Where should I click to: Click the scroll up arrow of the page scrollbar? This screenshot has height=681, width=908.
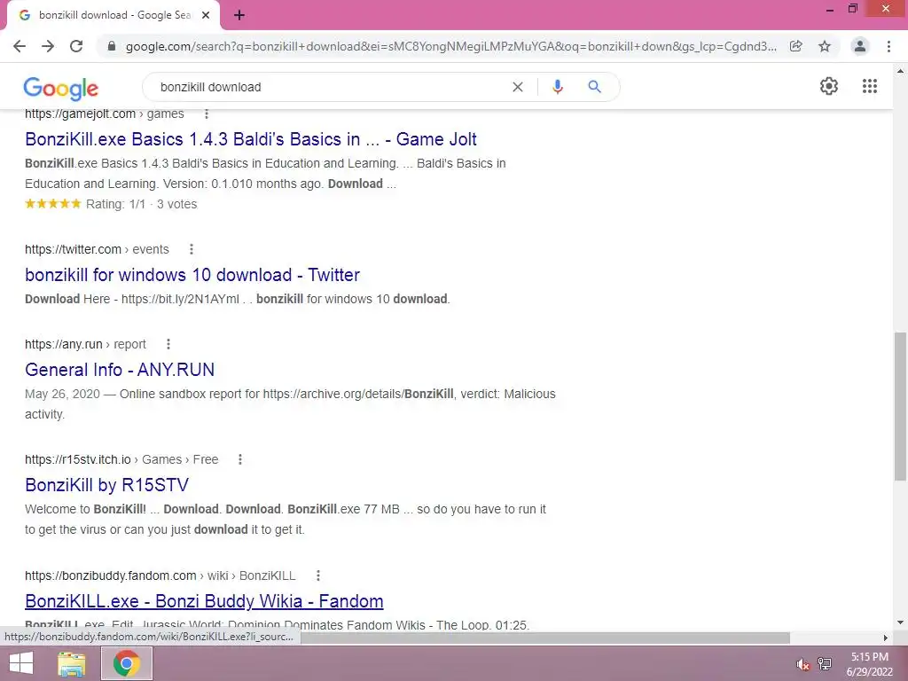(900, 71)
